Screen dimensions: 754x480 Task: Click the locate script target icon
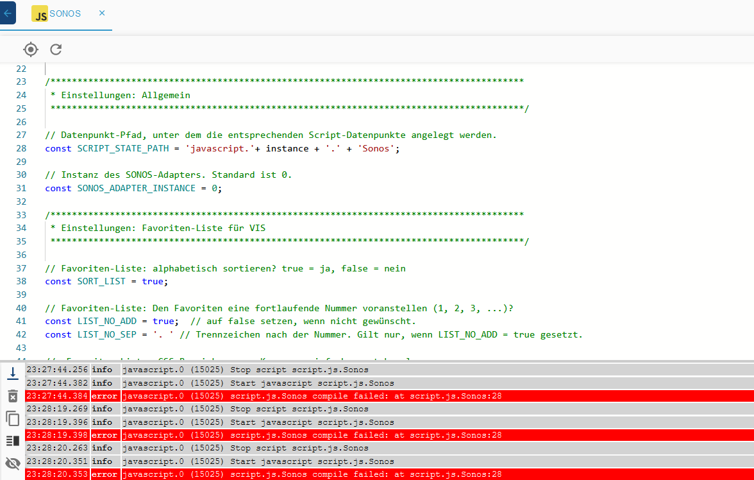click(31, 49)
